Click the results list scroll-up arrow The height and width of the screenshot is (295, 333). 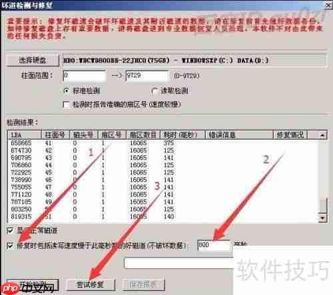click(x=322, y=135)
